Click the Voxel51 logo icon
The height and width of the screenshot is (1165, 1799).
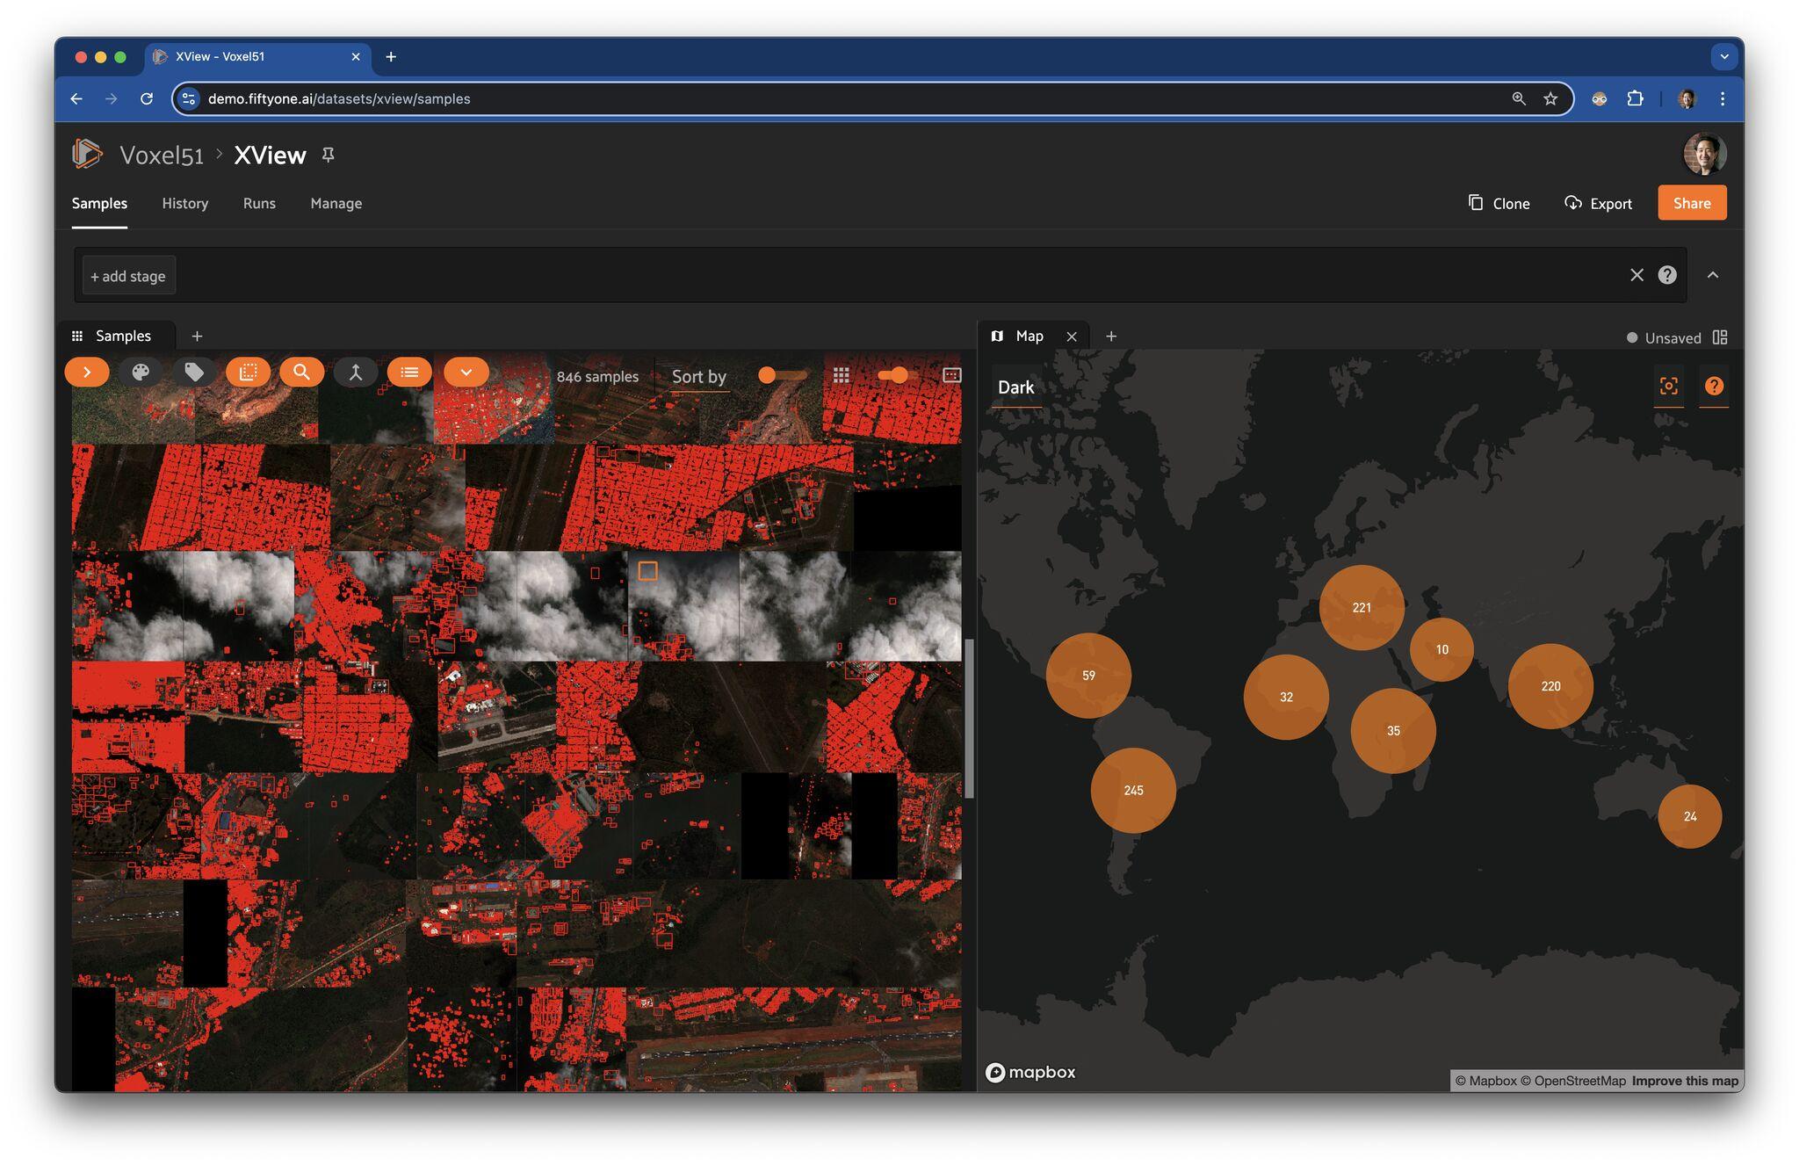87,154
